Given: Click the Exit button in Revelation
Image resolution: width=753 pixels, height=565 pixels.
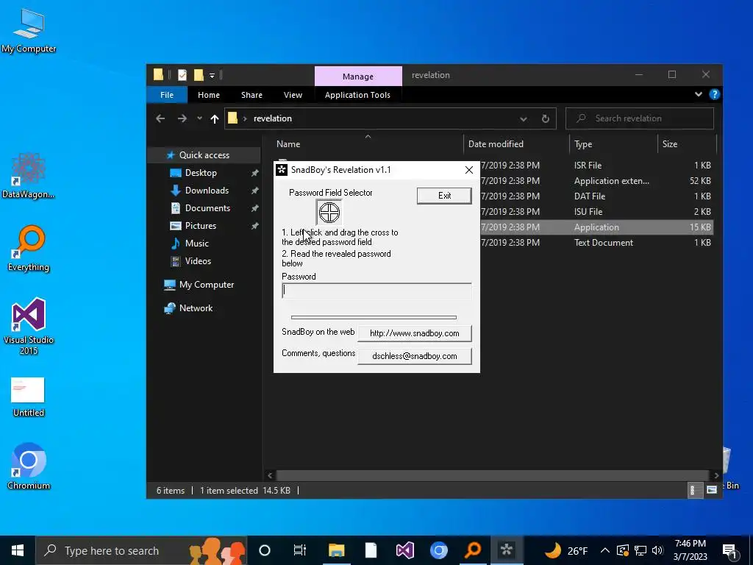Looking at the screenshot, I should (444, 196).
